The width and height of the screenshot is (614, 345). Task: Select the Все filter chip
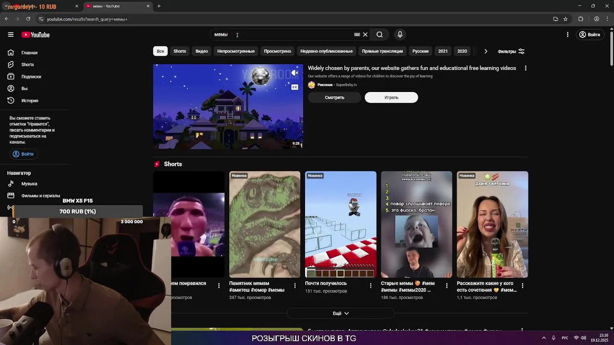coord(160,51)
